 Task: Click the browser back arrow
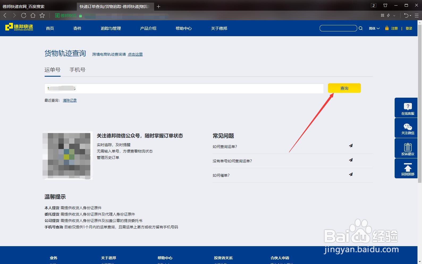pyautogui.click(x=5, y=15)
